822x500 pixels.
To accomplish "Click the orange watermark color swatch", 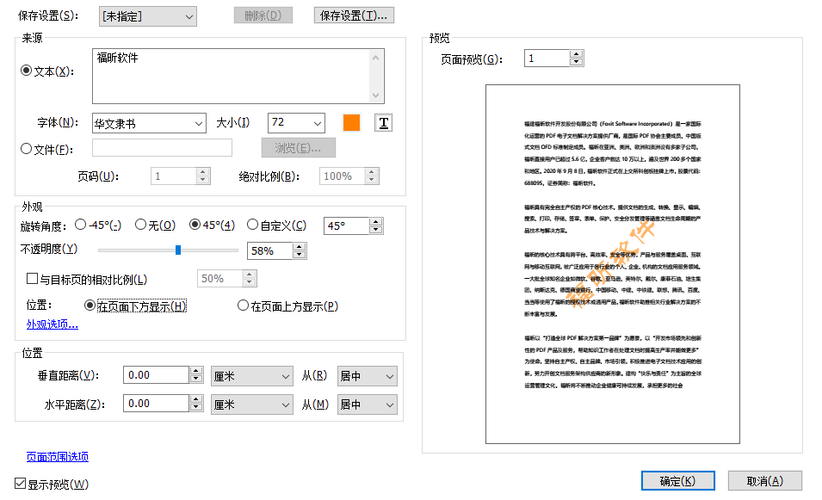I will tap(349, 122).
